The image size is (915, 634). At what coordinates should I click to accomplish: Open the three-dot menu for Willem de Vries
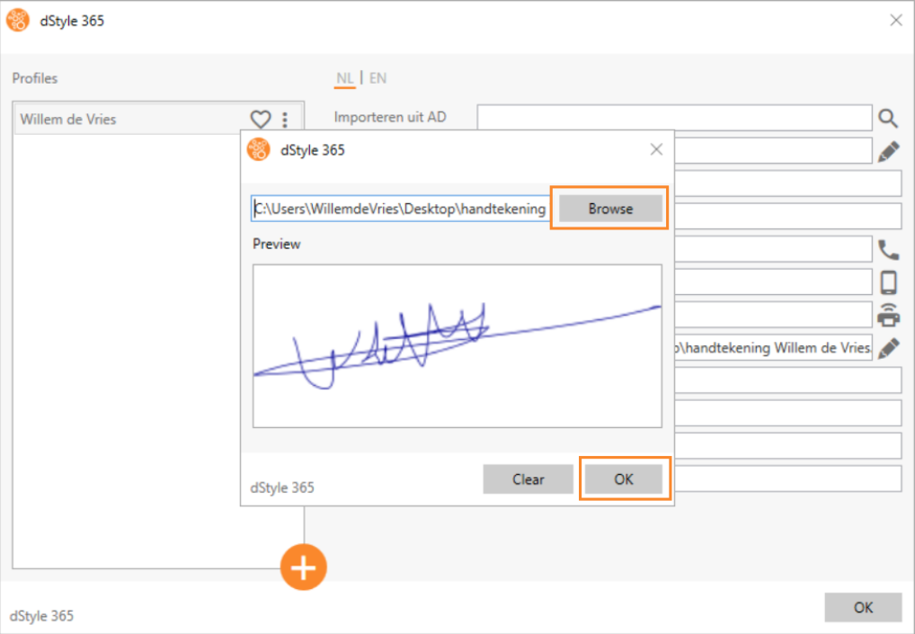coord(285,120)
